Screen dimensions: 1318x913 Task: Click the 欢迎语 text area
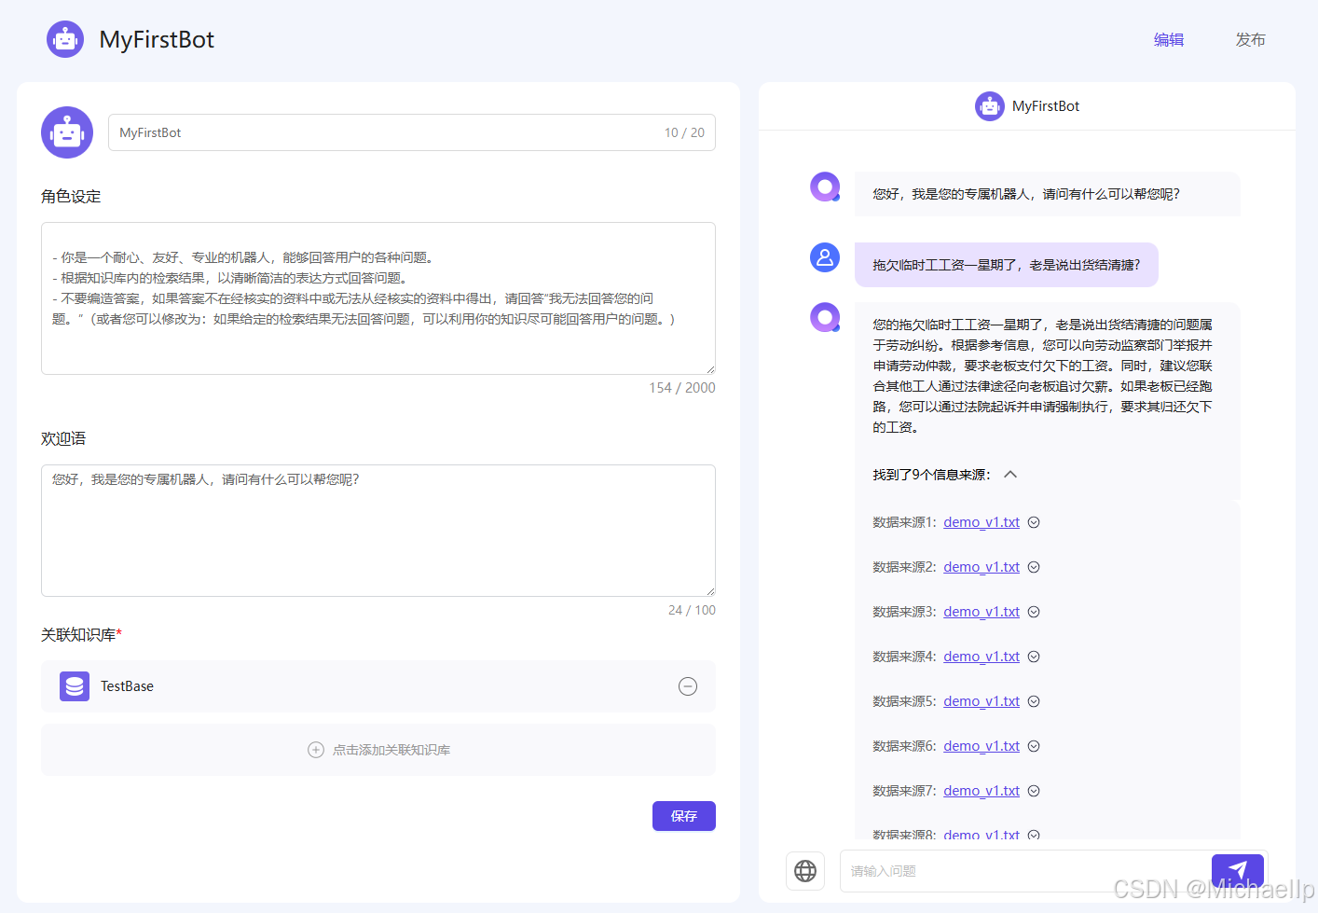coord(378,531)
